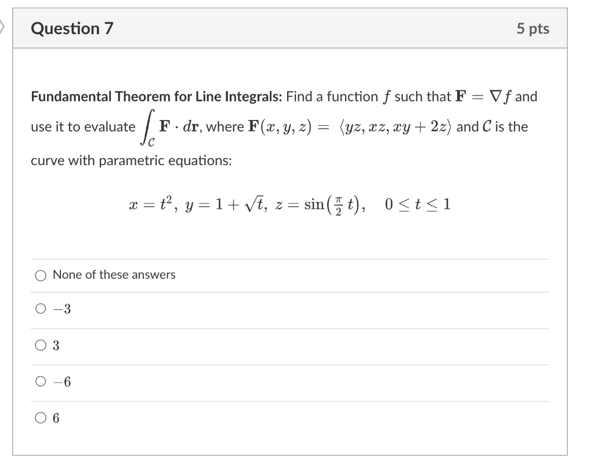This screenshot has height=474, width=594.
Task: Select the radio button for answer 3
Action: click(x=40, y=345)
